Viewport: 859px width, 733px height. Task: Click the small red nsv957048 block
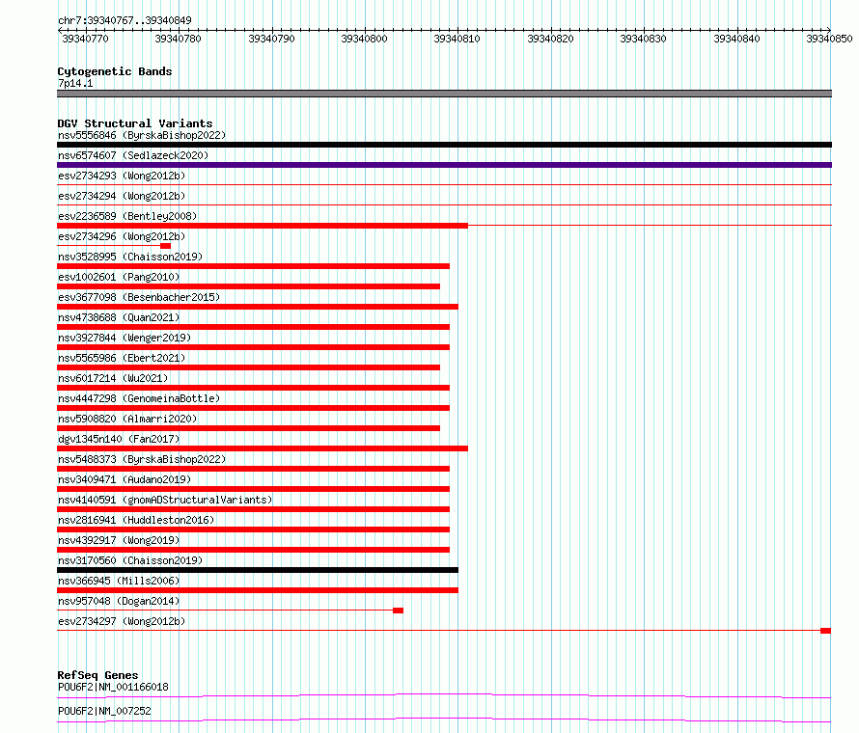(399, 611)
